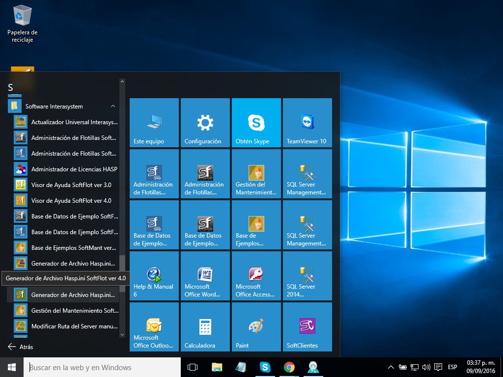Image resolution: width=503 pixels, height=377 pixels.
Task: Open the volume control in system tray
Action: pyautogui.click(x=426, y=367)
